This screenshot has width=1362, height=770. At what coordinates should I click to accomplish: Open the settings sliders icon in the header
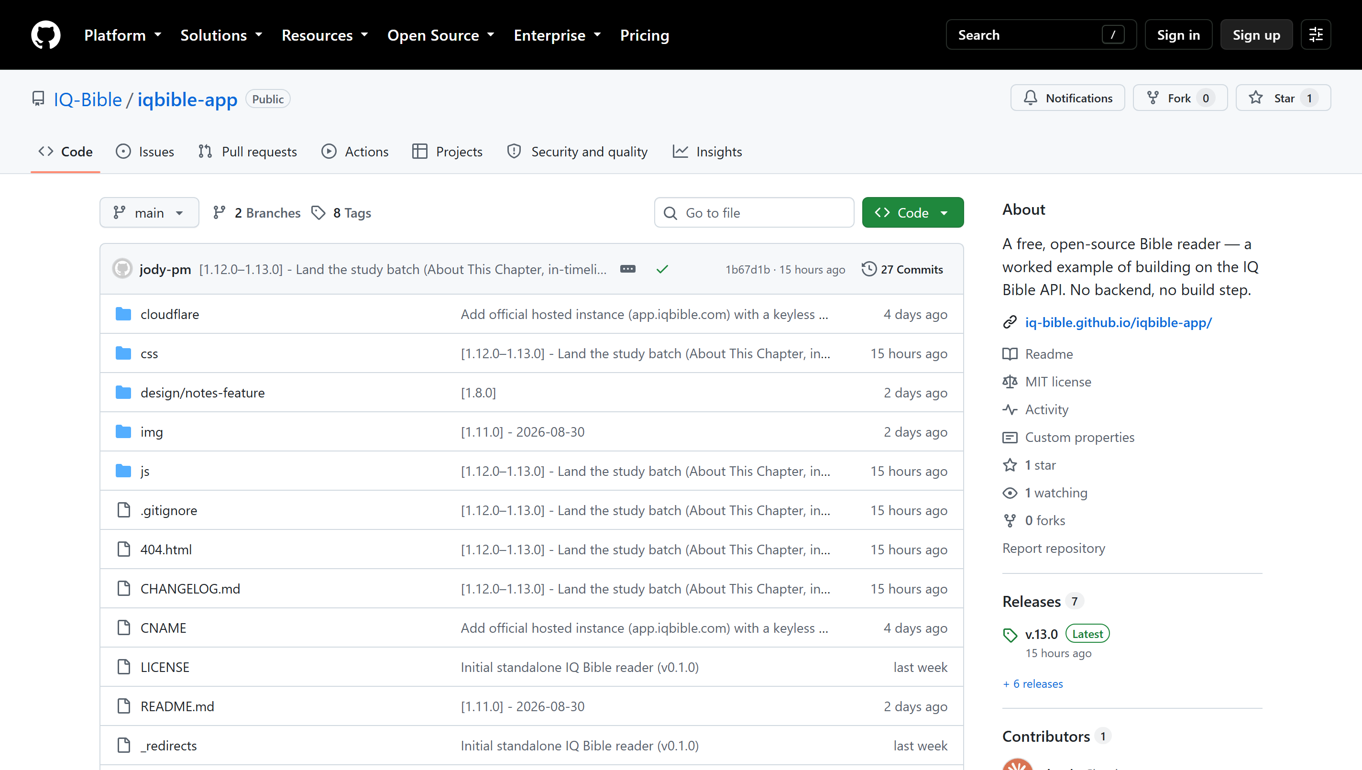coord(1316,35)
